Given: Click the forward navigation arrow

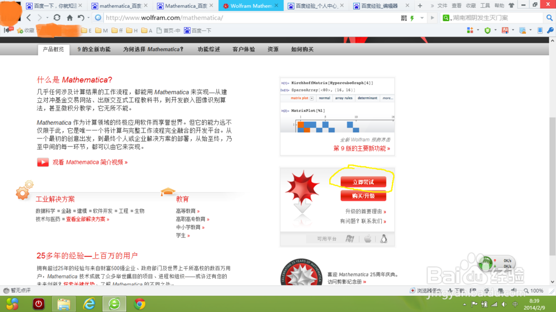Looking at the screenshot, I should [39, 18].
